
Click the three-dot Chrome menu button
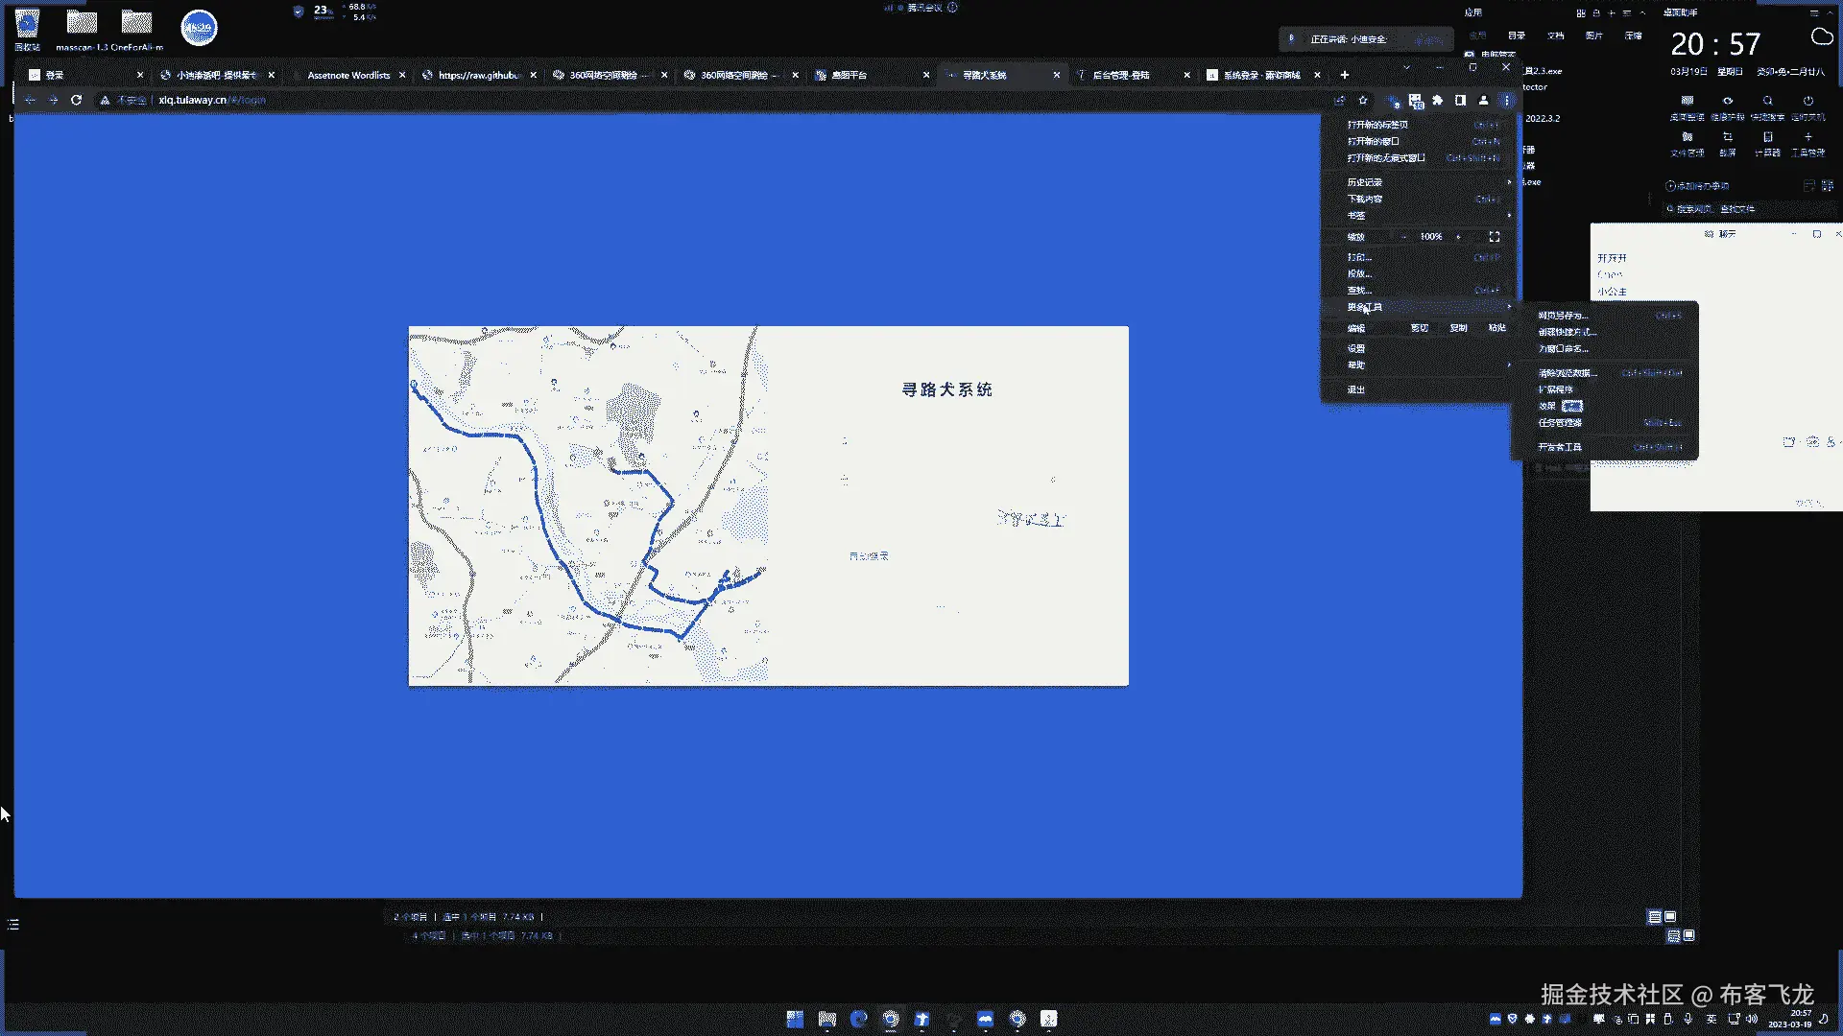[x=1506, y=100]
